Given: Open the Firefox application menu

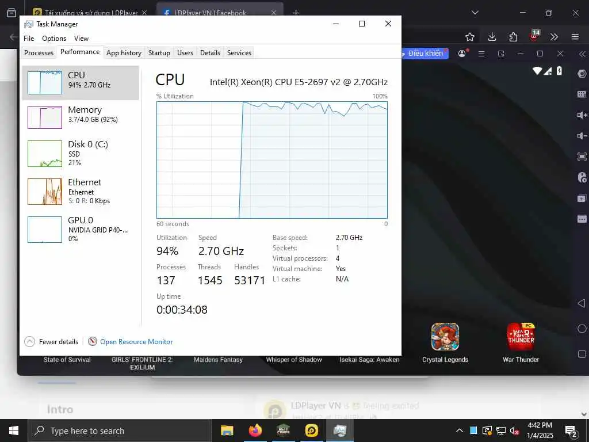Looking at the screenshot, I should [x=575, y=37].
